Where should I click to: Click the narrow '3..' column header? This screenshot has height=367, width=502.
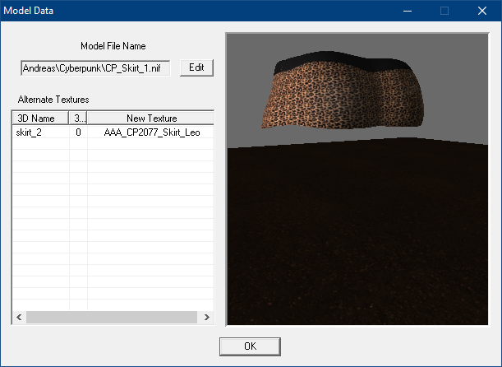pyautogui.click(x=78, y=118)
